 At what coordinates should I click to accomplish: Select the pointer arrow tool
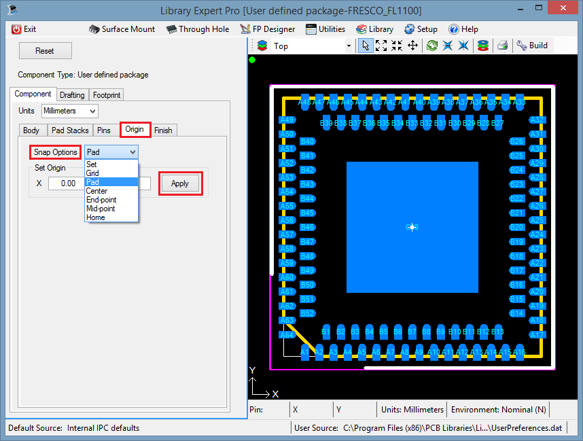[x=366, y=46]
